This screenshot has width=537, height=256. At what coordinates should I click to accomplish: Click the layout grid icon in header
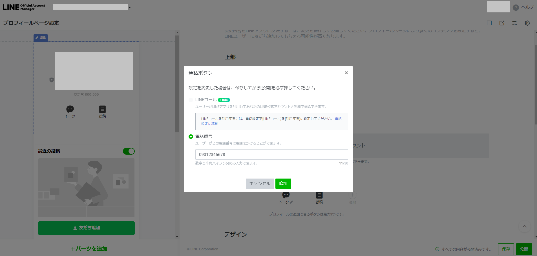tap(489, 23)
